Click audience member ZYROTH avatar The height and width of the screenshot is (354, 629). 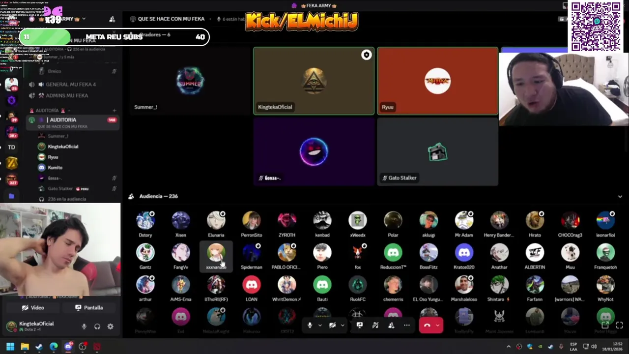click(x=287, y=220)
